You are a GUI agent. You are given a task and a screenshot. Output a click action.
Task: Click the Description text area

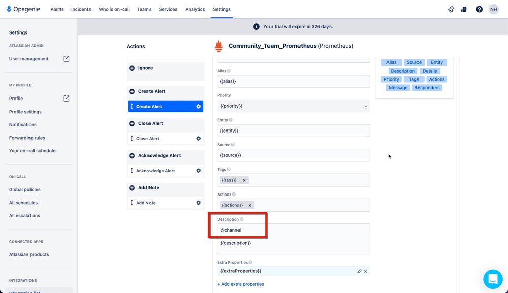click(293, 239)
